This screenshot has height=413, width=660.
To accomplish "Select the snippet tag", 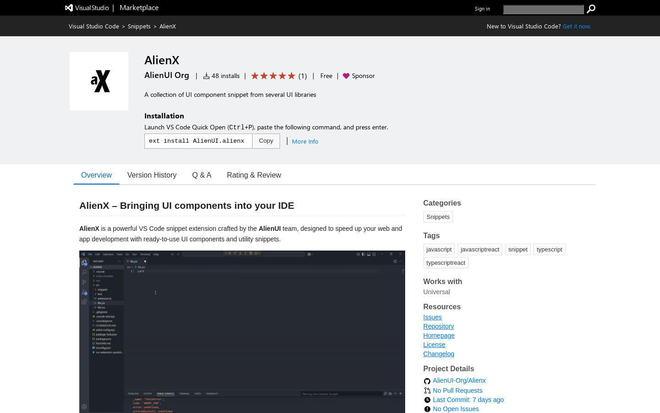I will [x=518, y=250].
